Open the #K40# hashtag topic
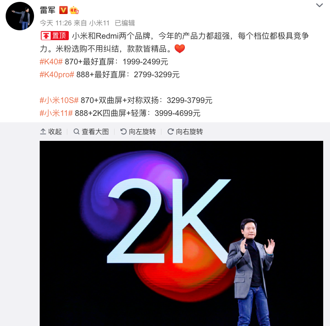This screenshot has height=326, width=330. pyautogui.click(x=51, y=62)
